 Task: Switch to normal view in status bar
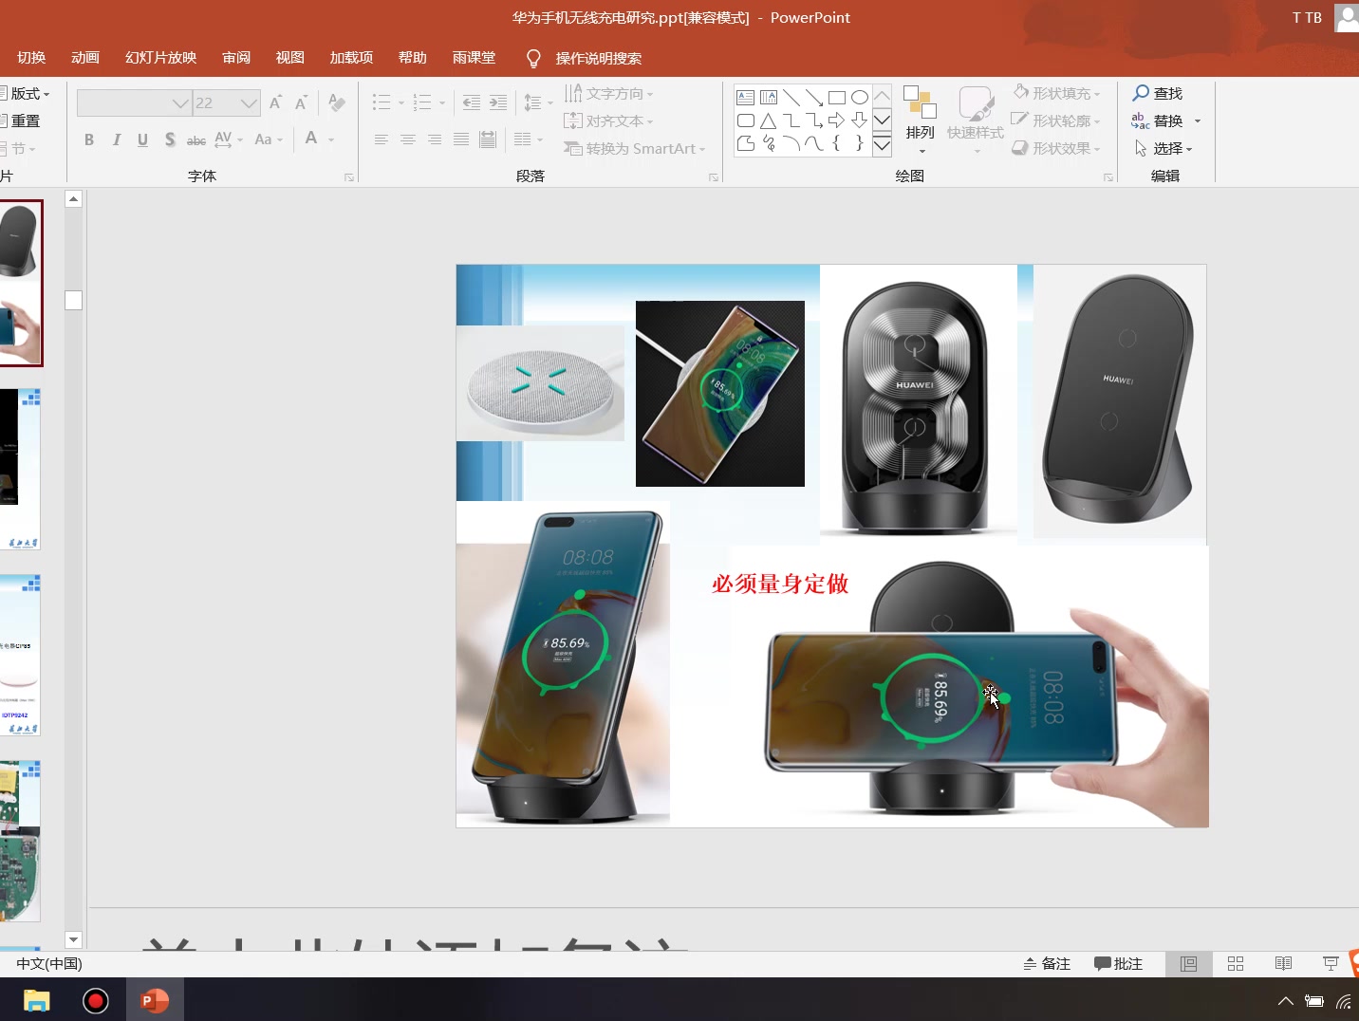[1188, 963]
